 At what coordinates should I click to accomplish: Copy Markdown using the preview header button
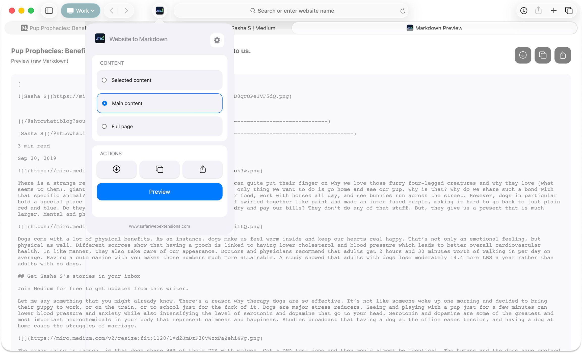click(543, 55)
